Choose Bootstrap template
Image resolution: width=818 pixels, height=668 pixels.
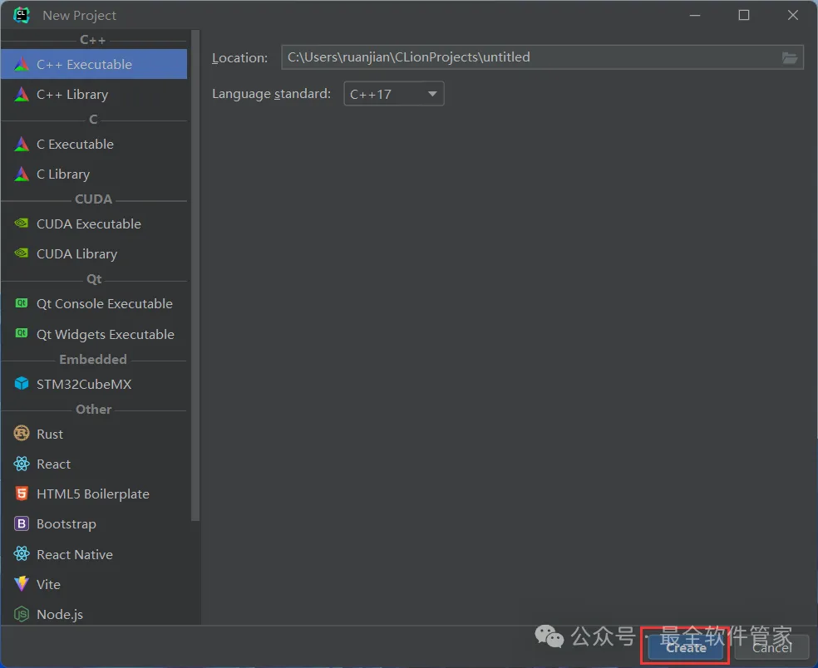(x=94, y=523)
